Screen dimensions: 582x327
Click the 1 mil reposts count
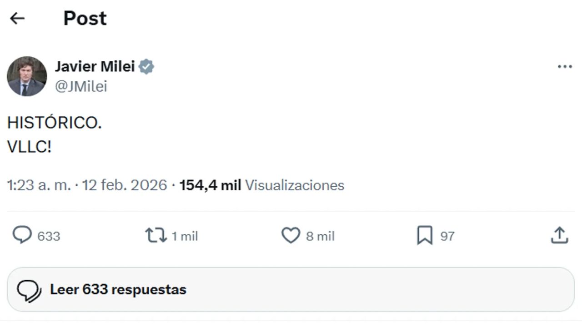tap(185, 236)
